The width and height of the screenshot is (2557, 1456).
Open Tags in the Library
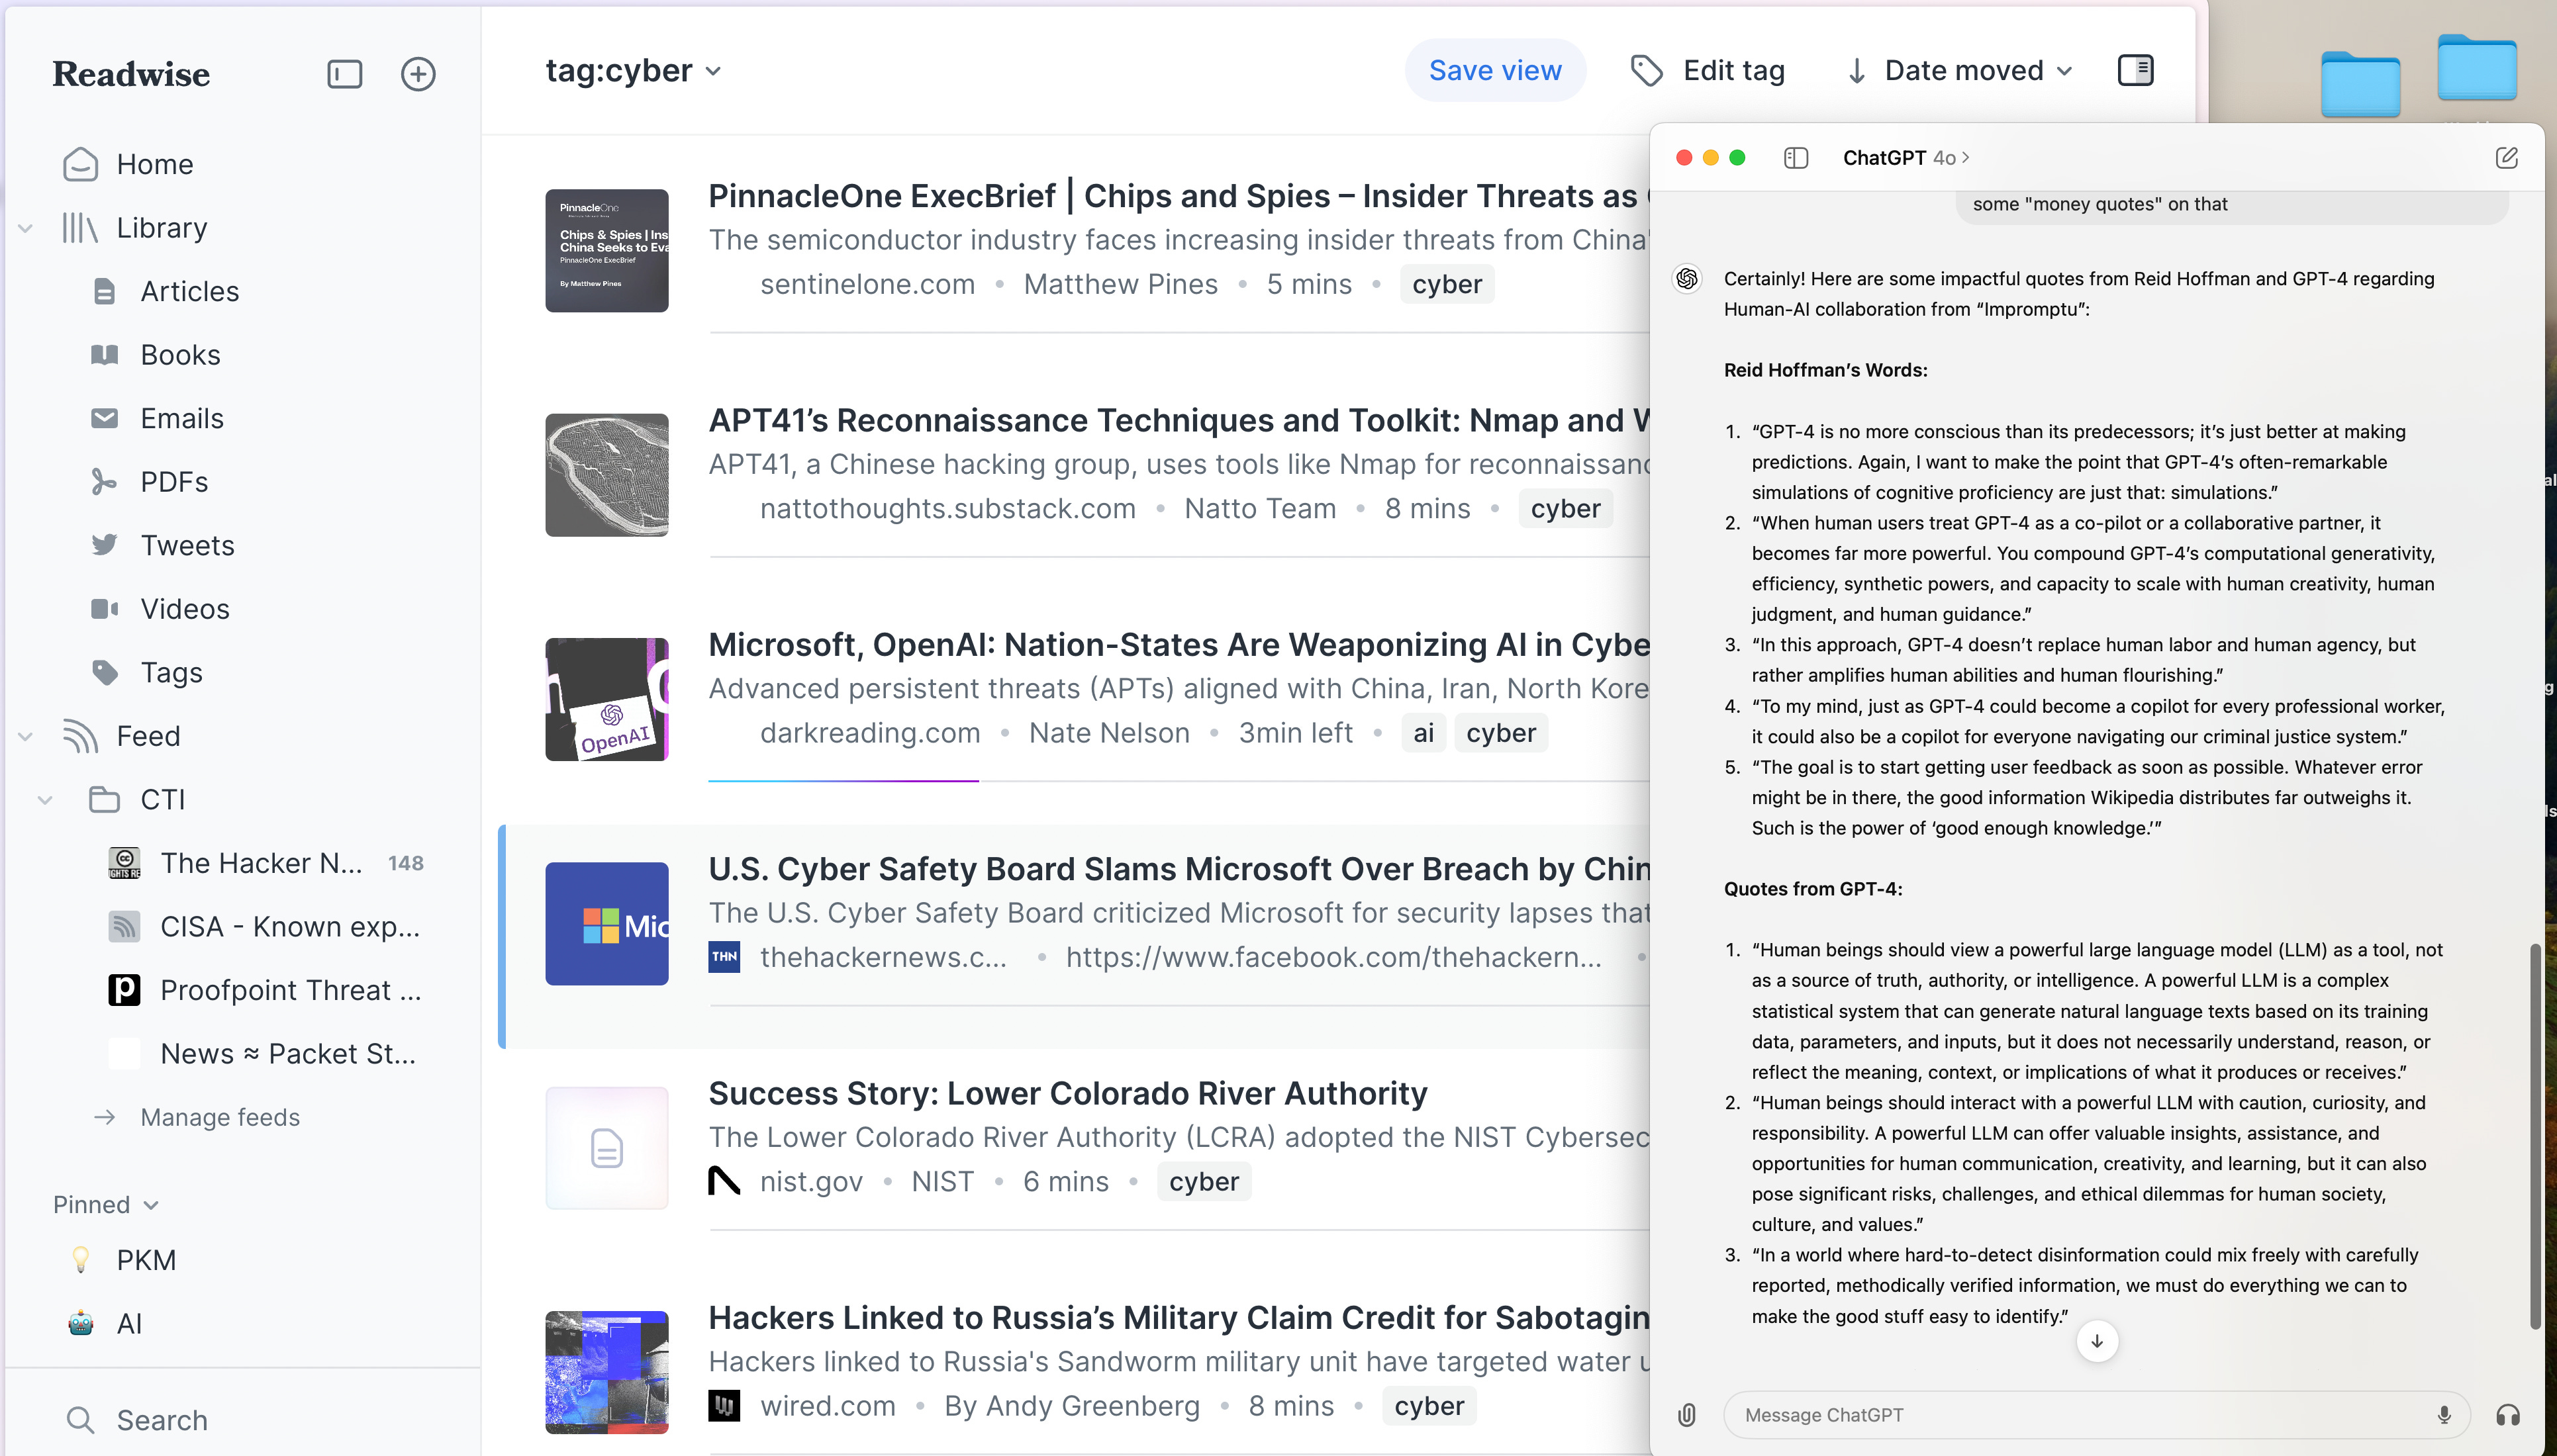(x=171, y=672)
